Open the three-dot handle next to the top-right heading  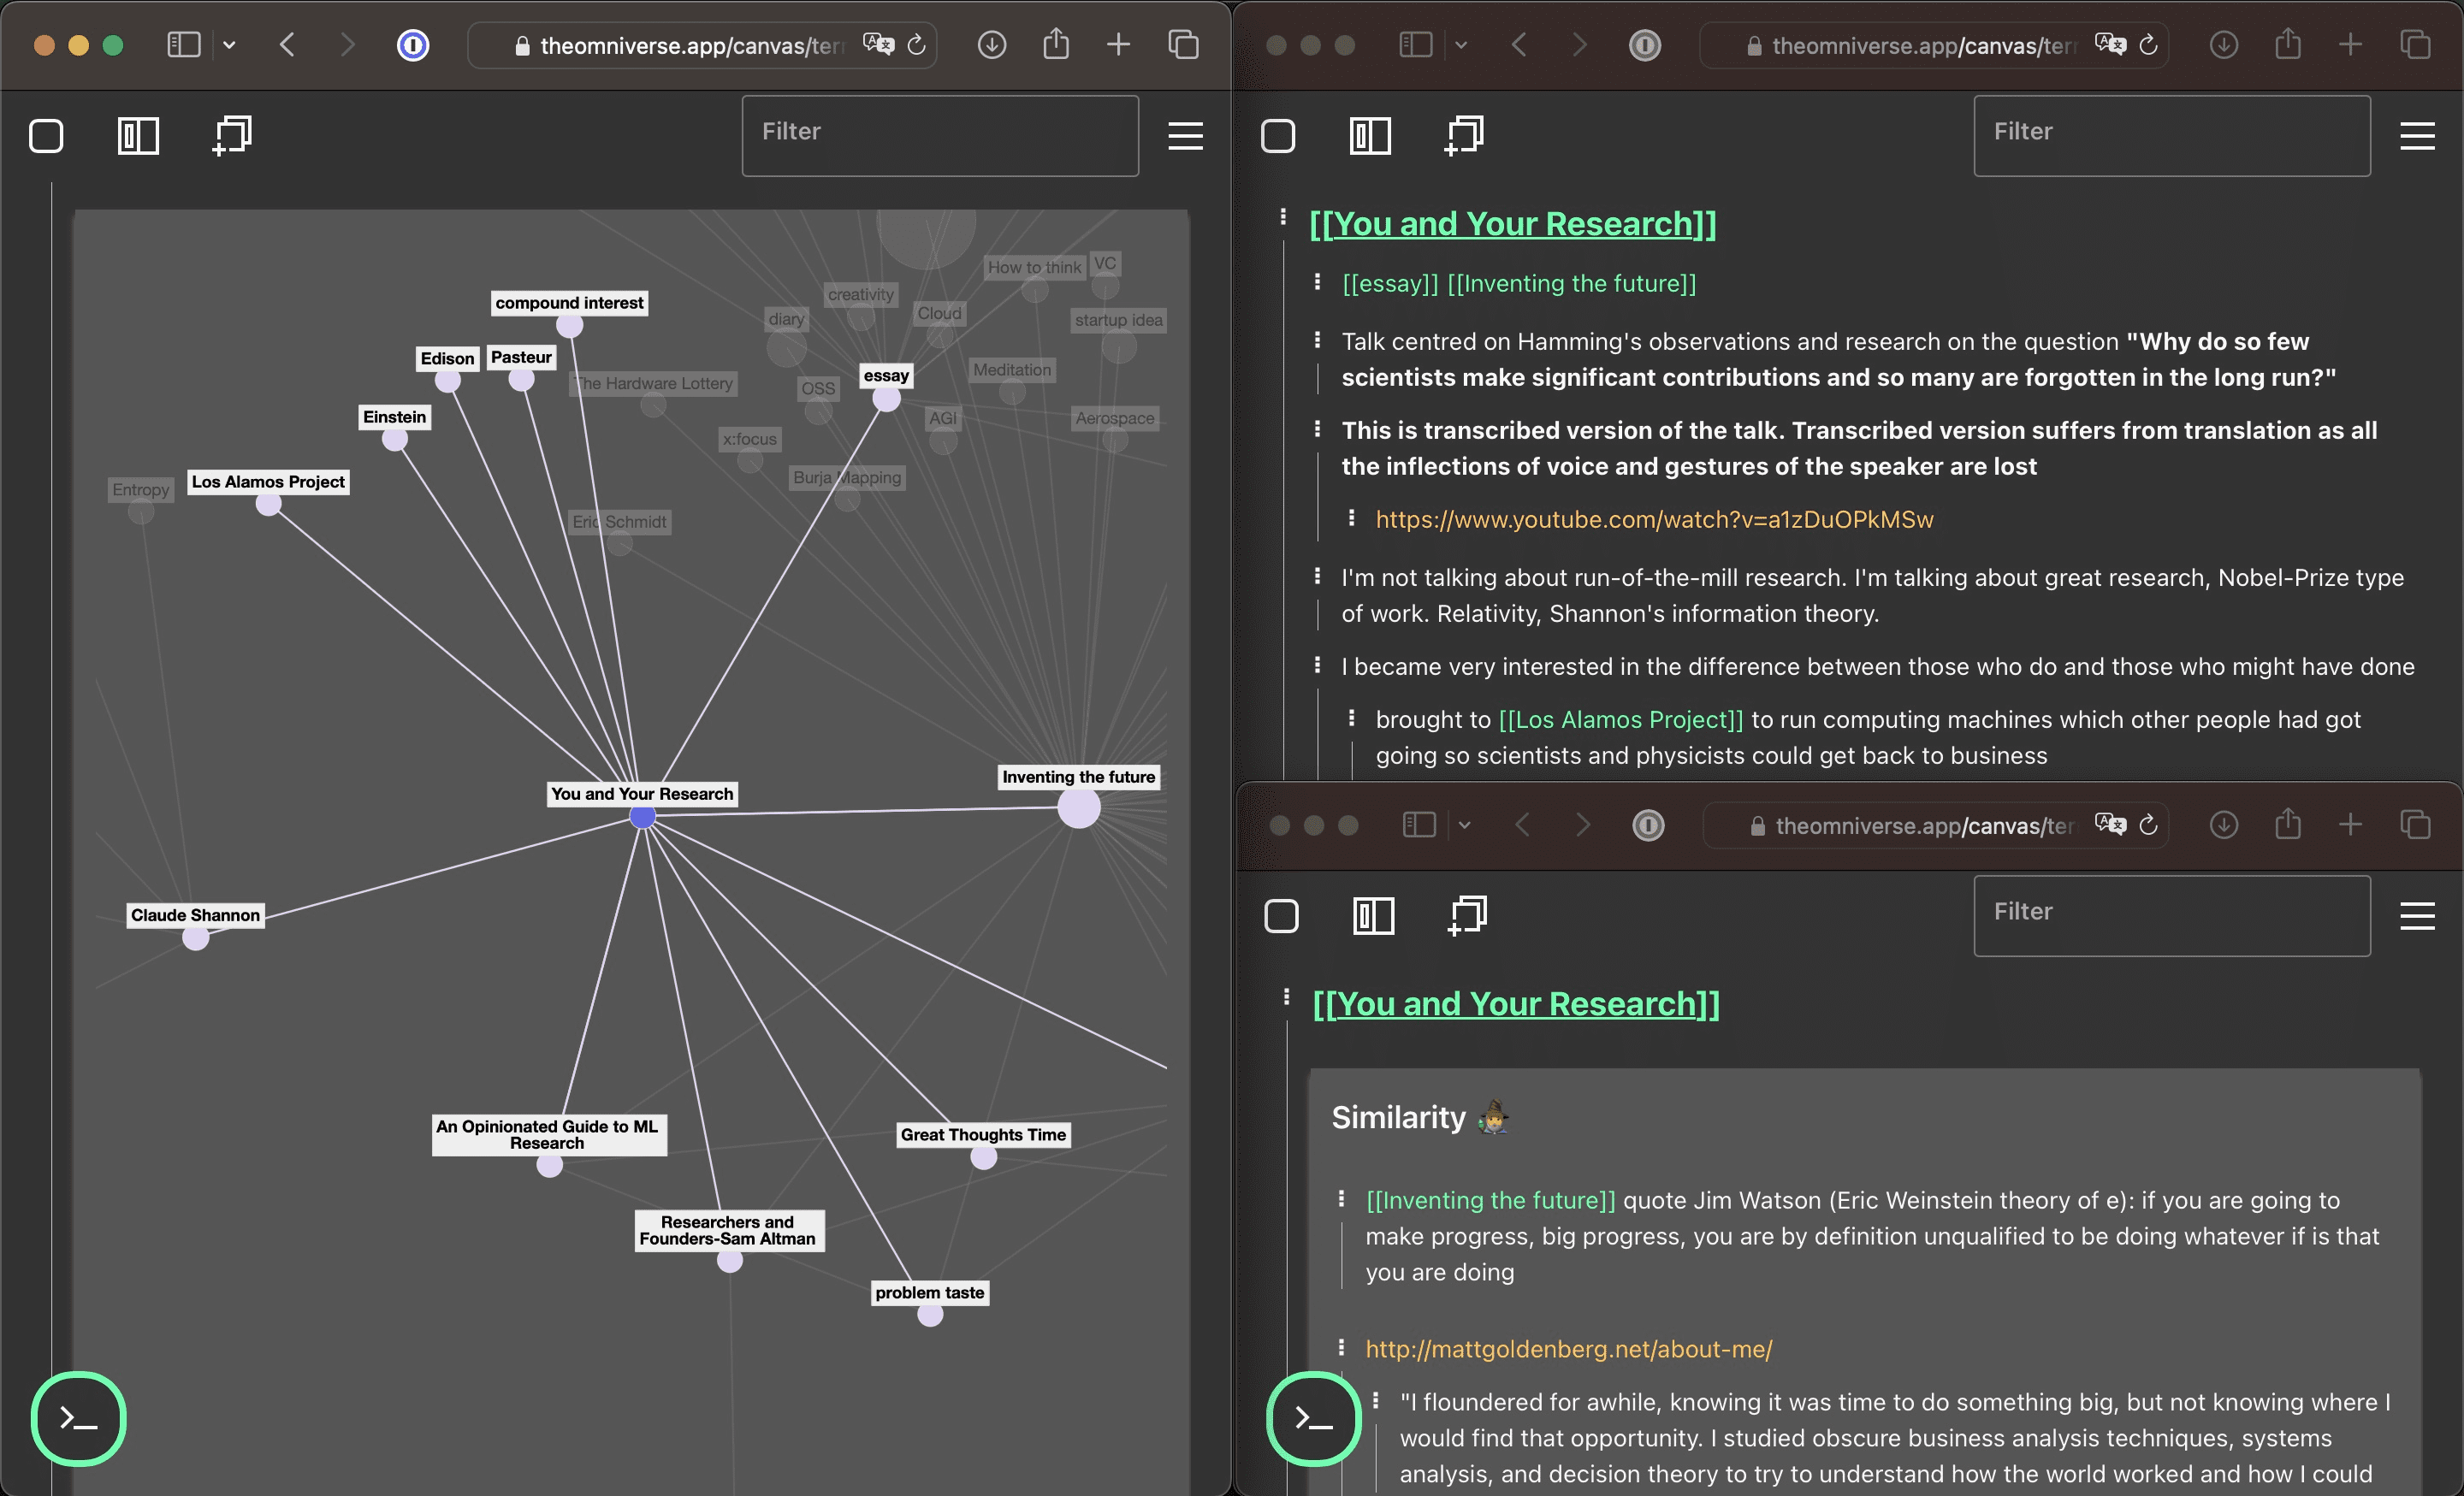click(x=1283, y=217)
